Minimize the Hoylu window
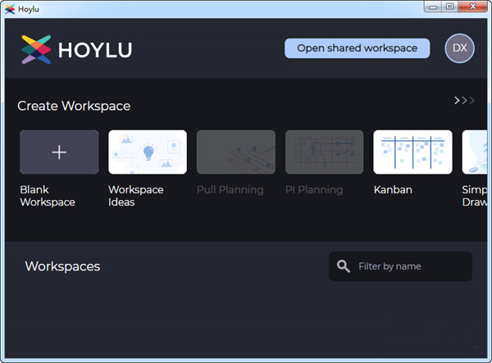 pos(433,7)
